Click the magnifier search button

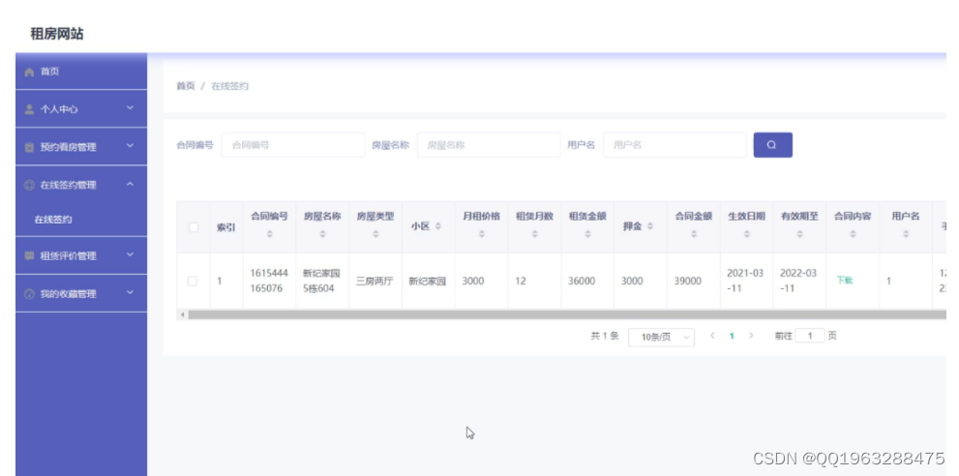[x=772, y=145]
